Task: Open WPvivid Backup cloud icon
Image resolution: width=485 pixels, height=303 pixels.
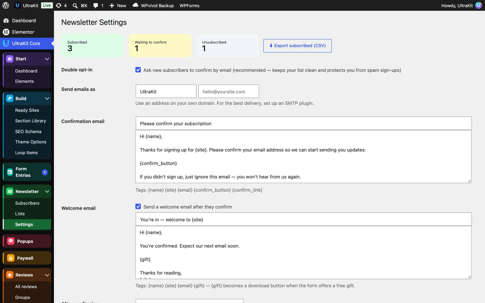Action: tap(136, 5)
